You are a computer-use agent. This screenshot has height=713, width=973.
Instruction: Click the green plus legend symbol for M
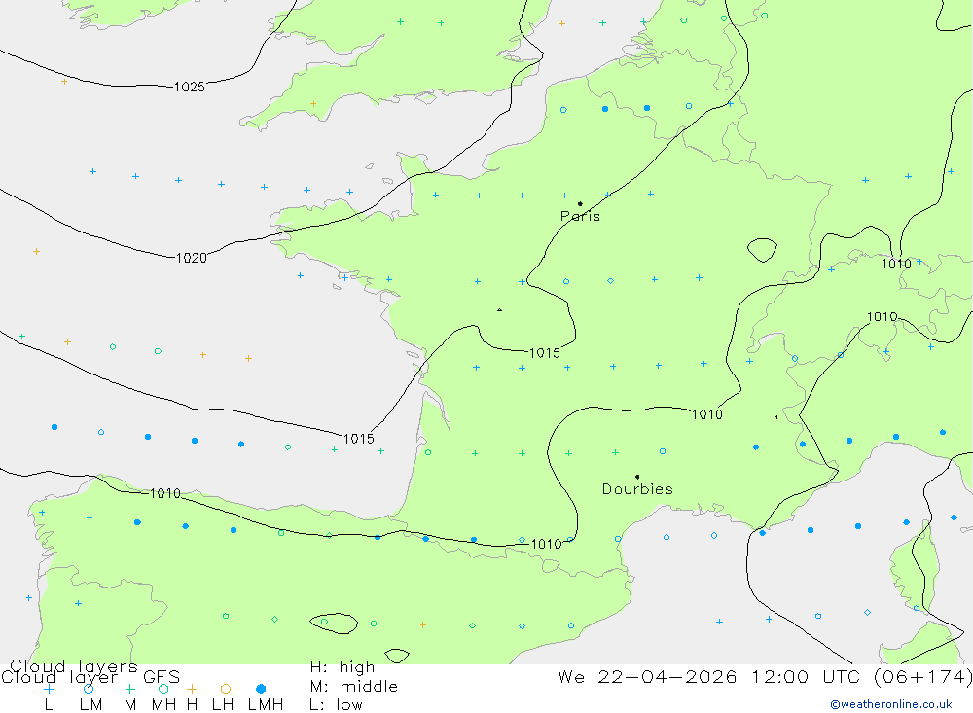pos(129,689)
